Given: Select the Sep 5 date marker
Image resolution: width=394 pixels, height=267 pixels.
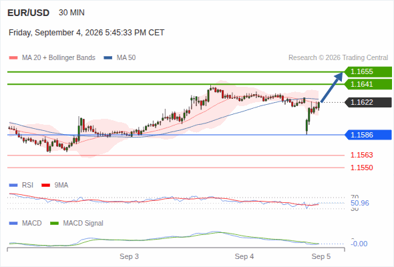Looking at the screenshot, I should pyautogui.click(x=321, y=256).
